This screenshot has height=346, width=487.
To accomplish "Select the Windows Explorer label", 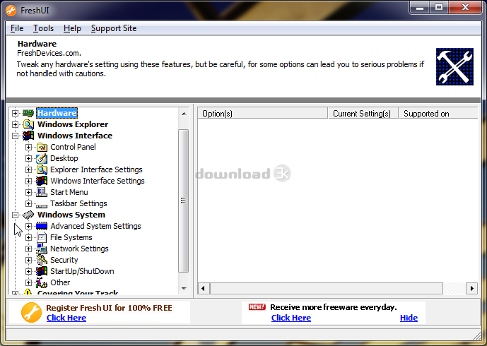I will tap(73, 124).
